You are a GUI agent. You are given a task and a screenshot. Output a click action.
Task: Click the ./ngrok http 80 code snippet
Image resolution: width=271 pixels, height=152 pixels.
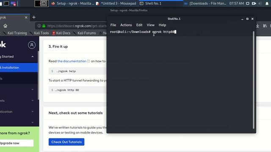pyautogui.click(x=77, y=90)
